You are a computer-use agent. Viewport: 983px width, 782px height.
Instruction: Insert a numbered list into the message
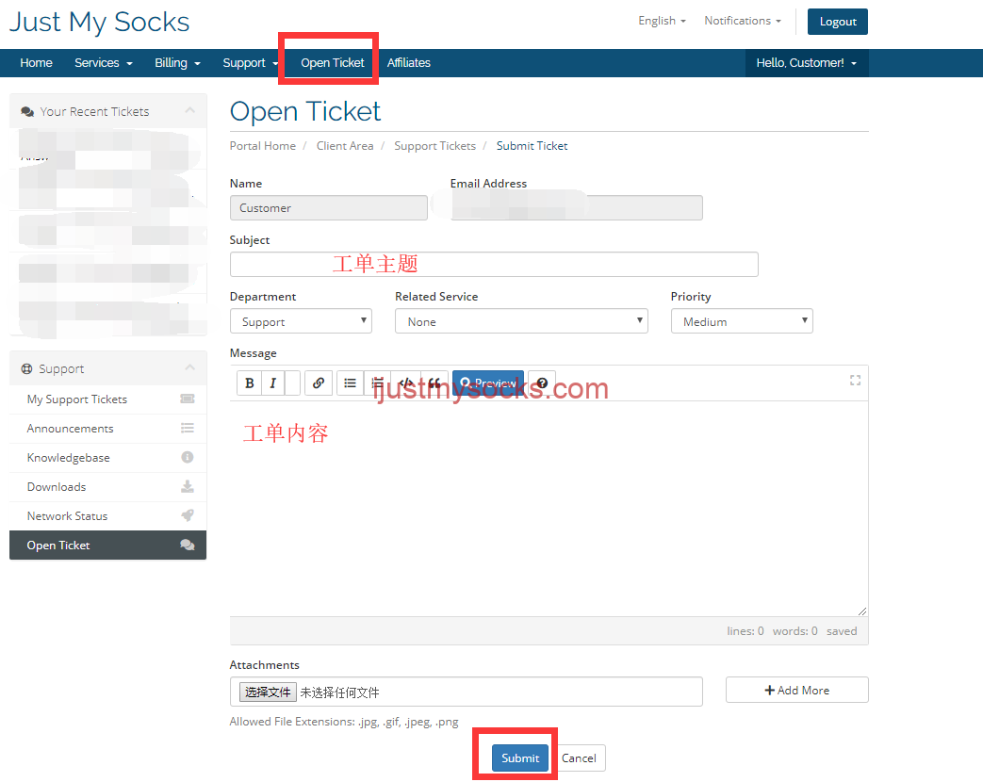pos(377,383)
